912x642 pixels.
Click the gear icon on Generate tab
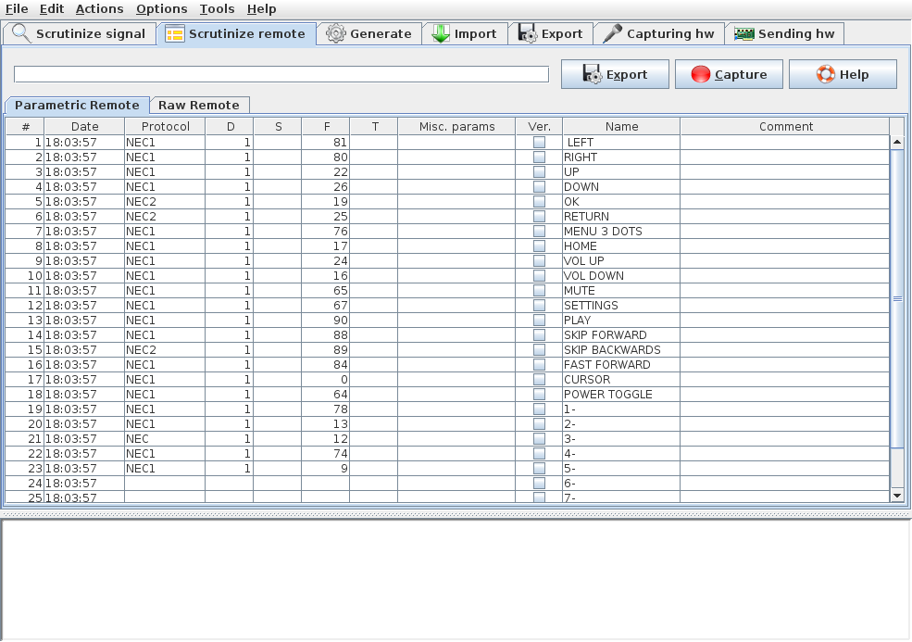coord(335,33)
